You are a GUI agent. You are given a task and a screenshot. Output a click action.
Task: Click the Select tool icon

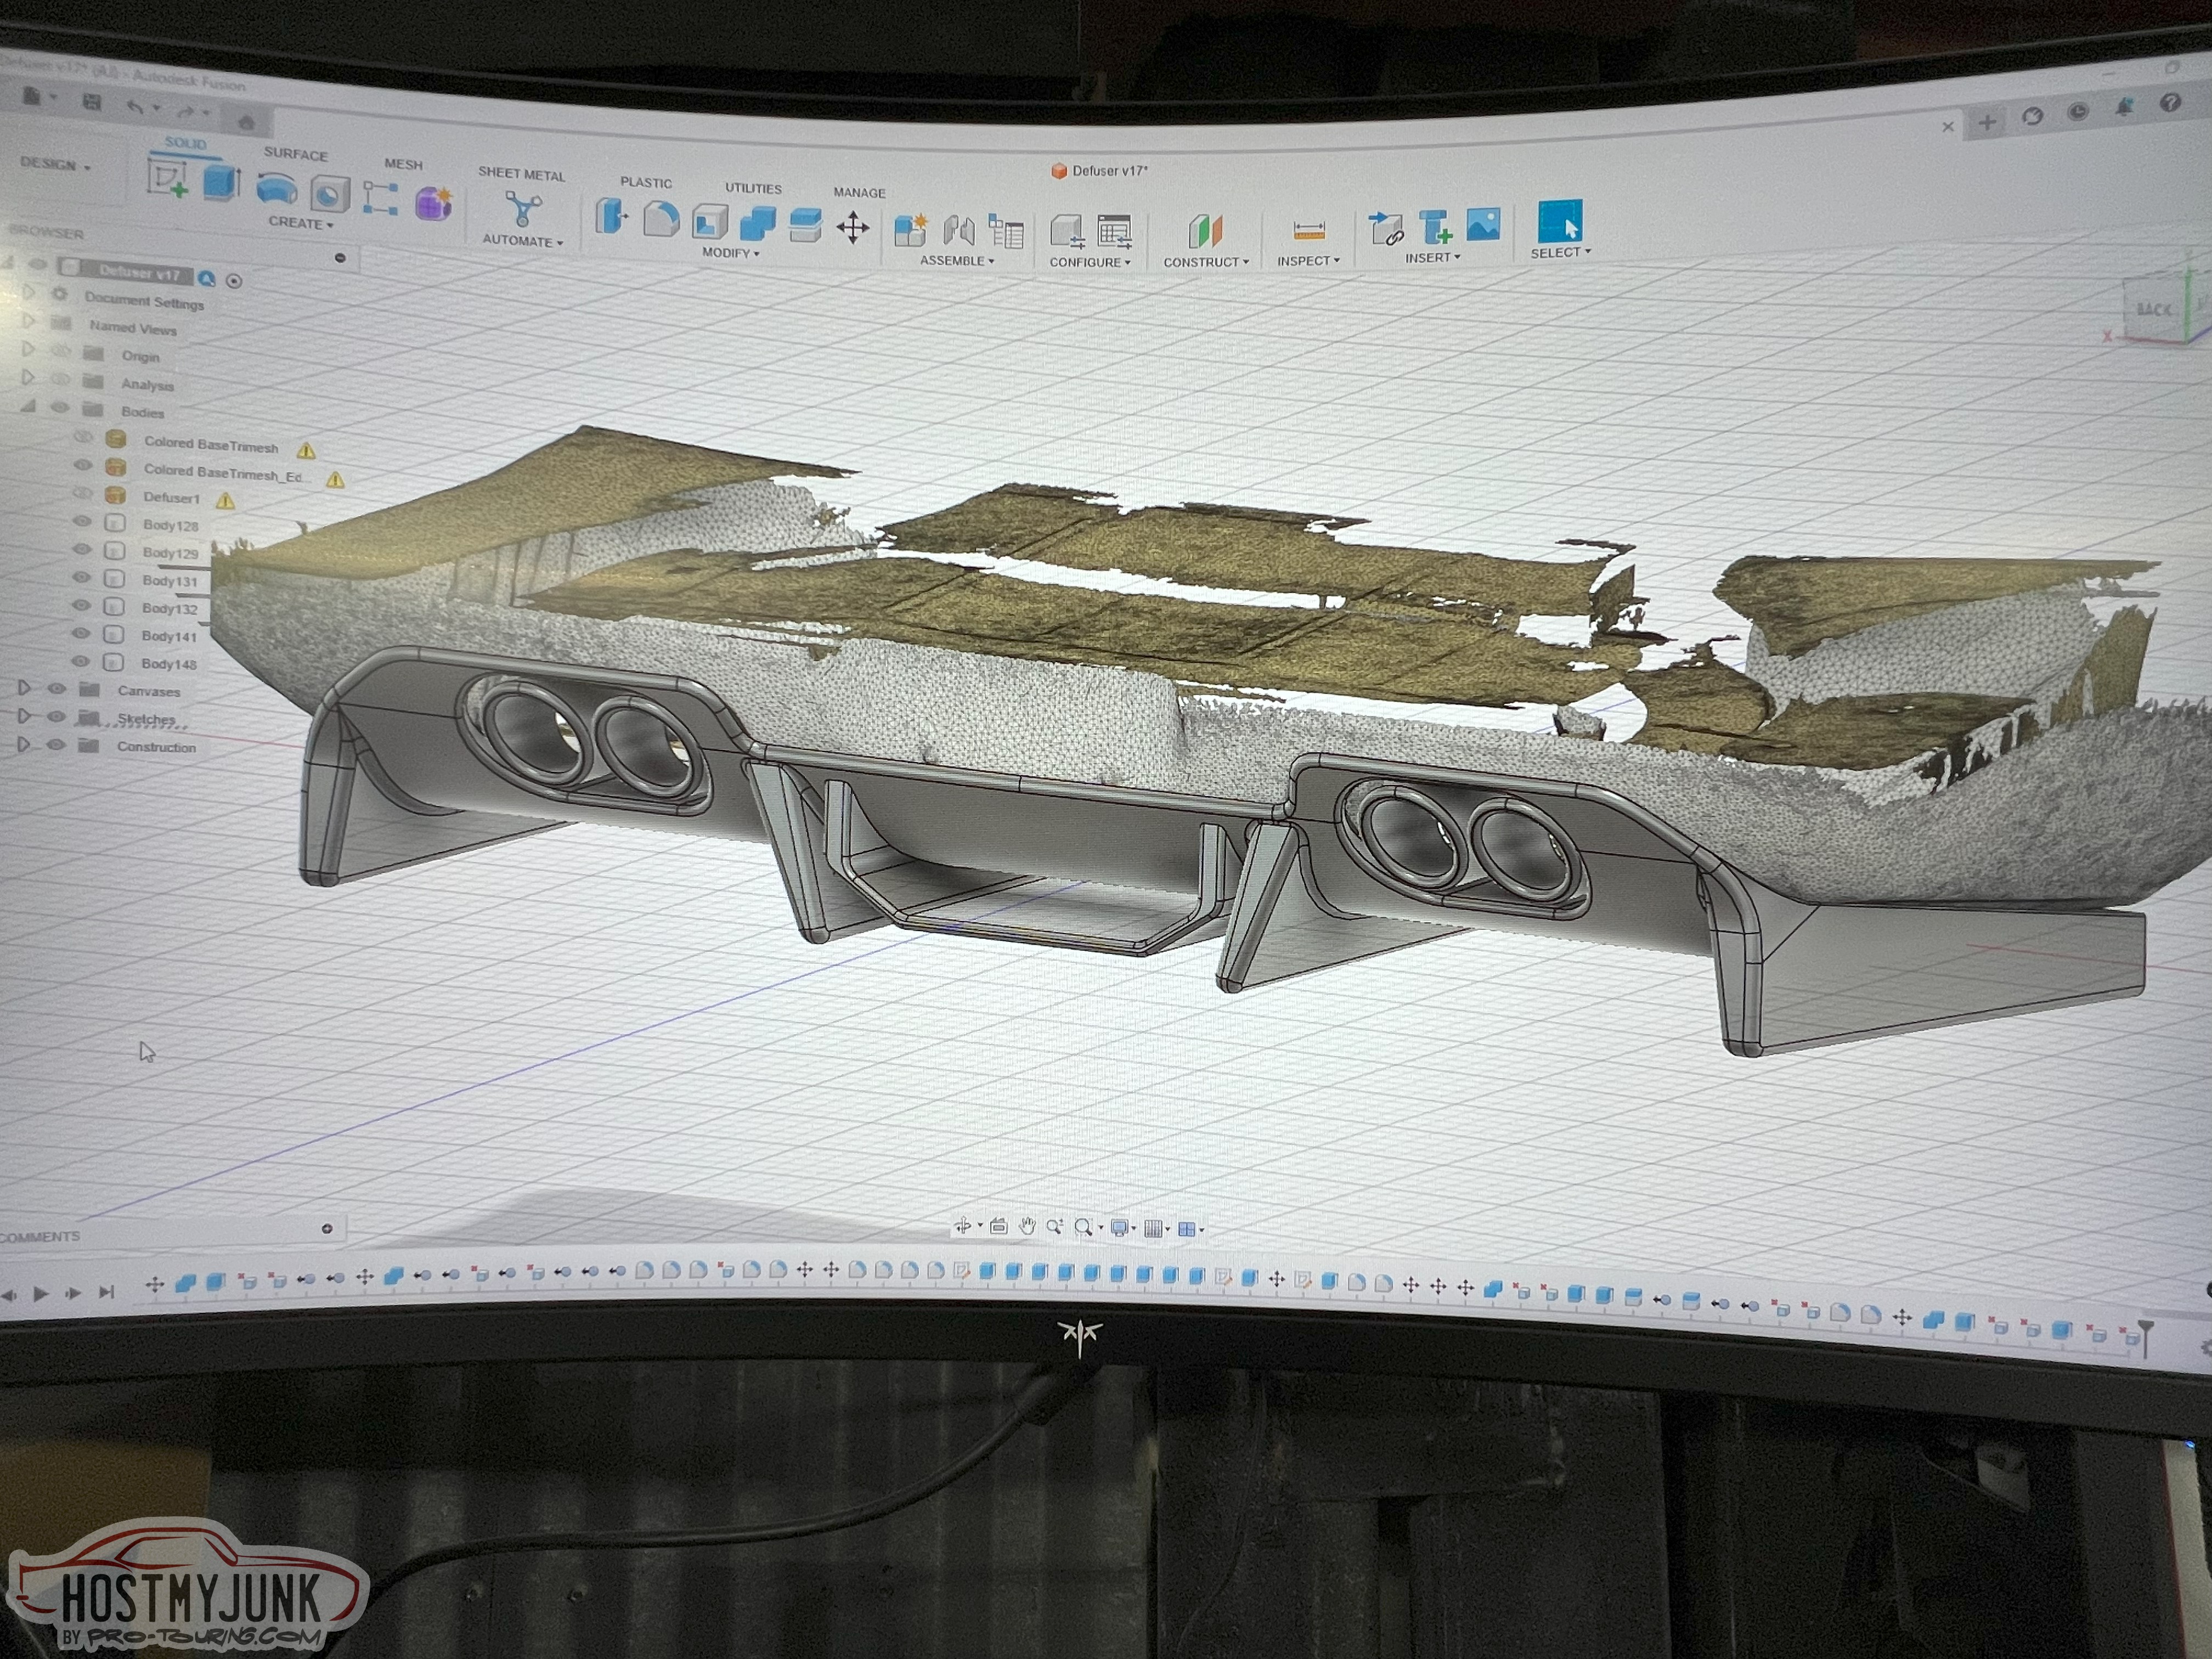(x=1560, y=222)
